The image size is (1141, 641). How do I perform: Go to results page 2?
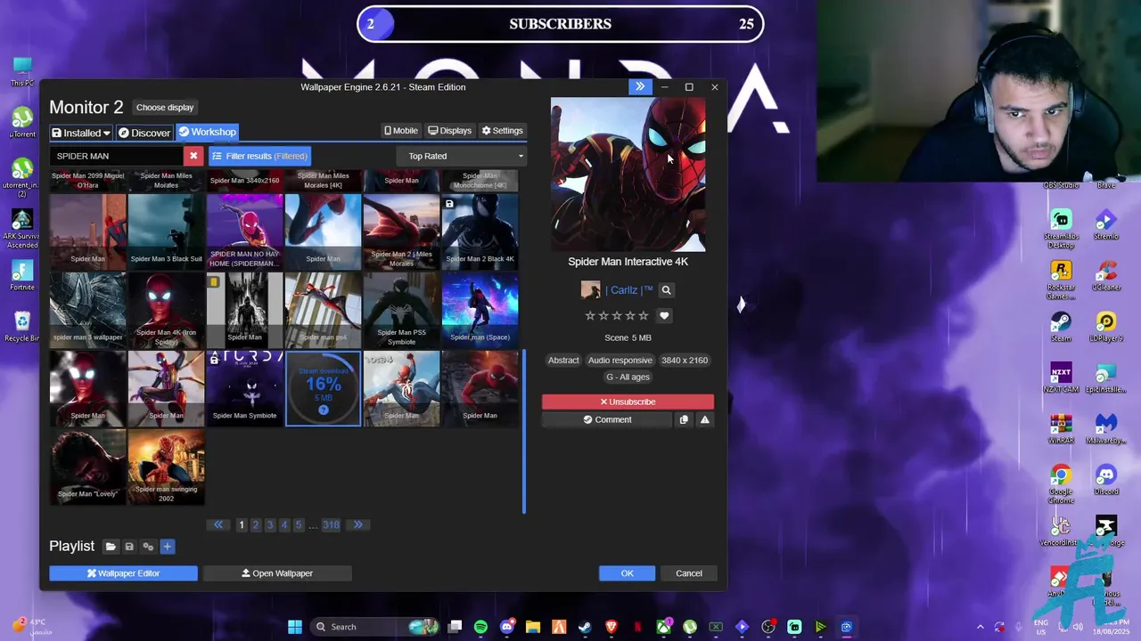coord(256,525)
